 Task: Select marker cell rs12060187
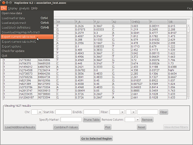(28, 97)
